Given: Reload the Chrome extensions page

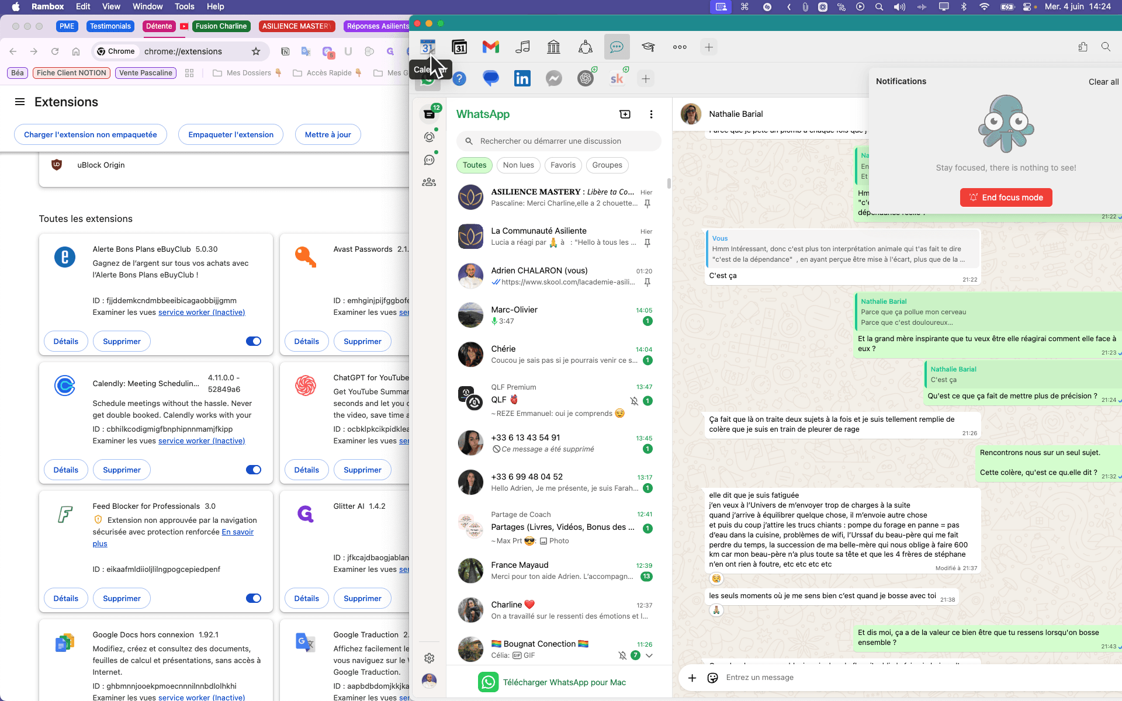Looking at the screenshot, I should point(55,51).
